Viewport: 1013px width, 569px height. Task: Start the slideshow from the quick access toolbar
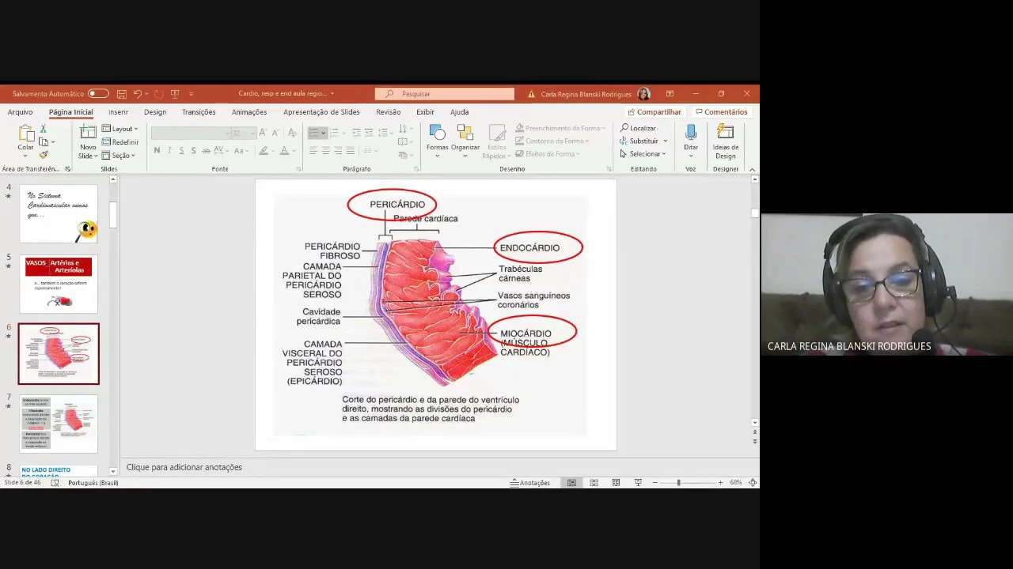coord(175,94)
